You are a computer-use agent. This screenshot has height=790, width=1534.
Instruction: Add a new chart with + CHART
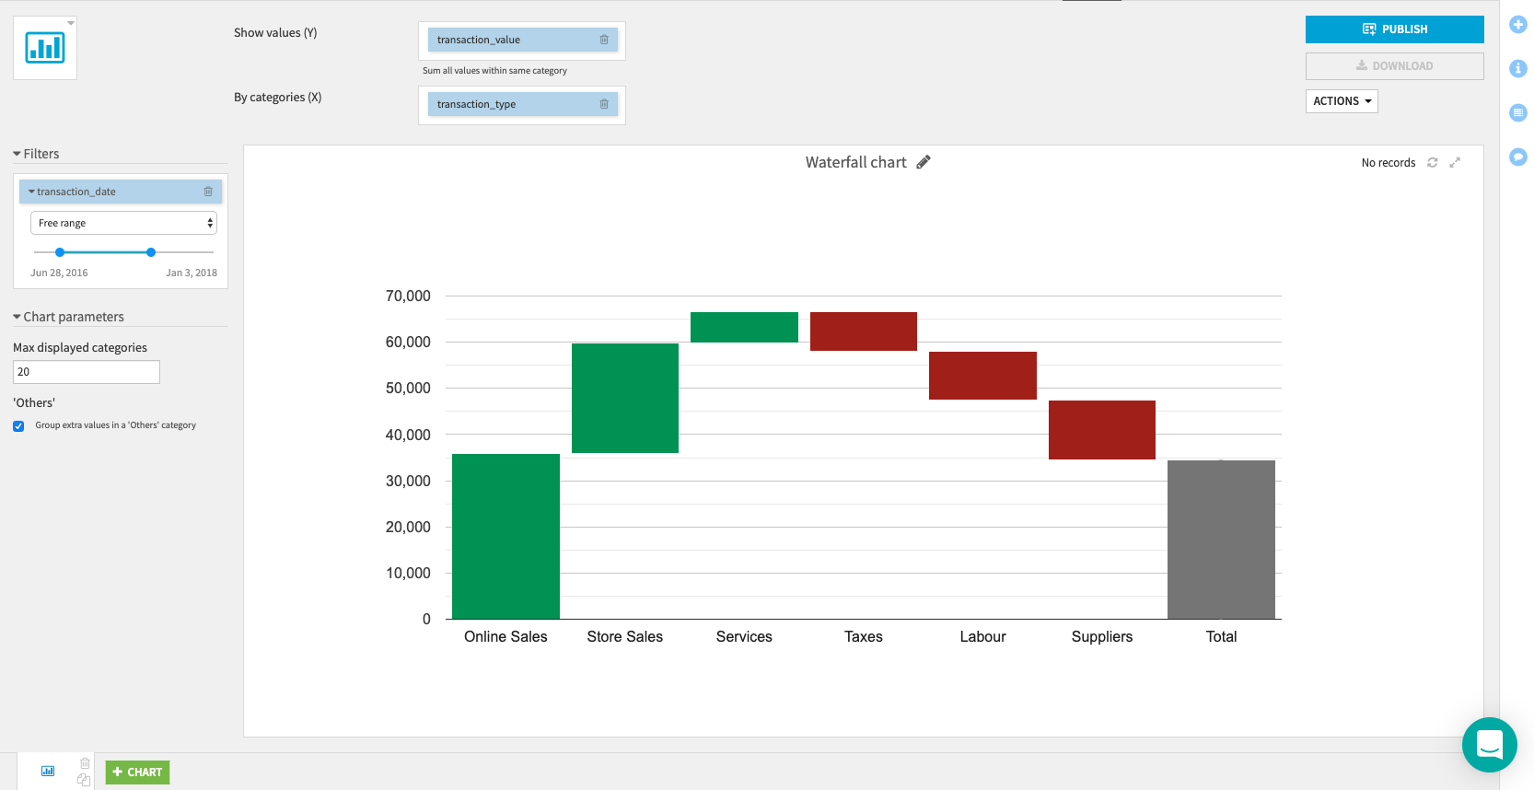[137, 773]
